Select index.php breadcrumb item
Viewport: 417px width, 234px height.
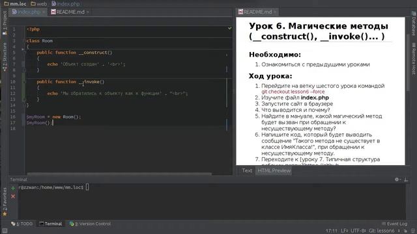[65, 4]
